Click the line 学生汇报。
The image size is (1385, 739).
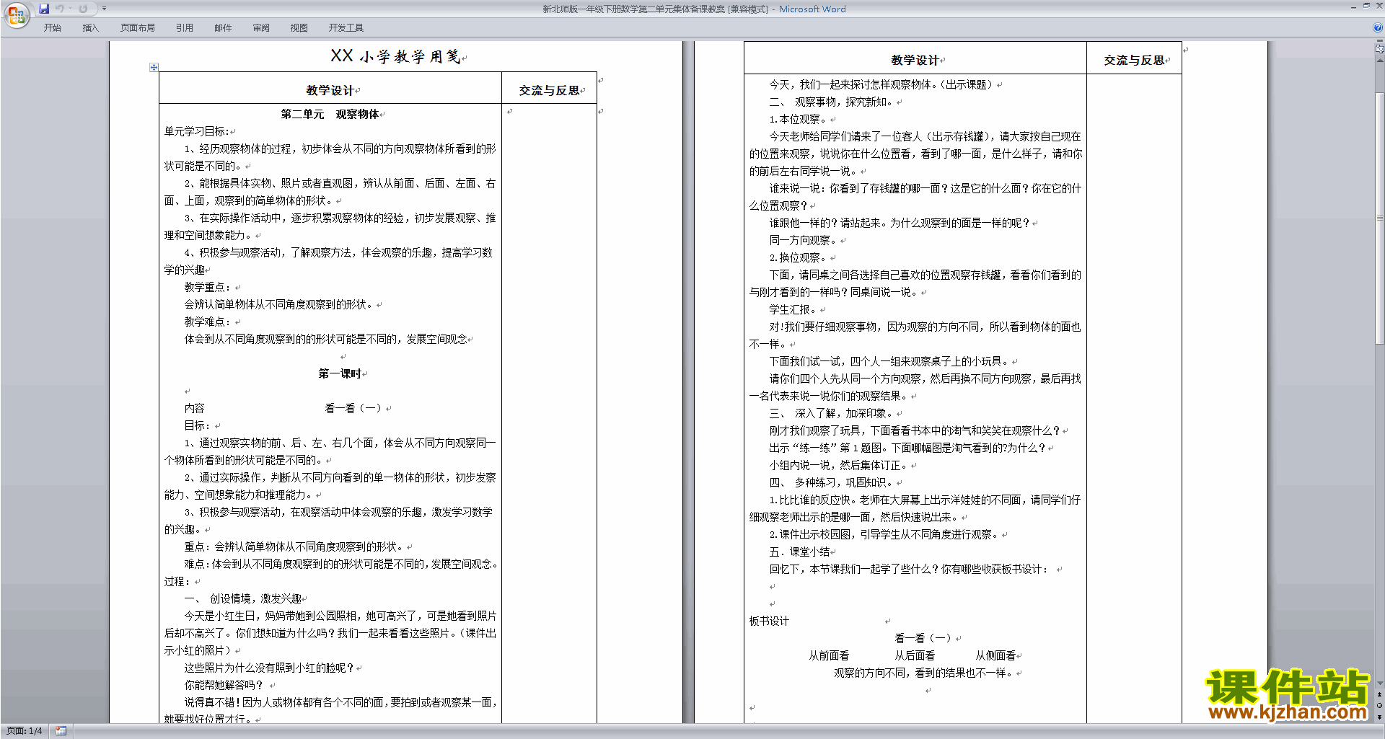click(x=793, y=309)
